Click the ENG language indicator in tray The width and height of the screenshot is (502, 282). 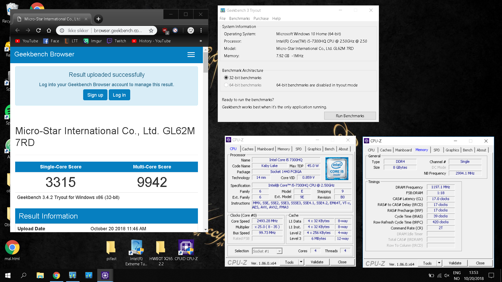point(457,273)
